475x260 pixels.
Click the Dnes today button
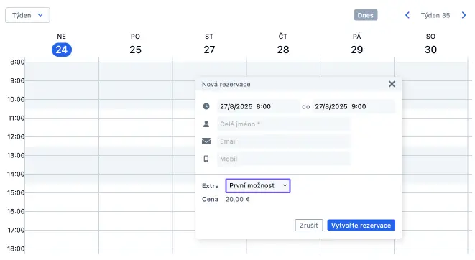[x=366, y=15]
